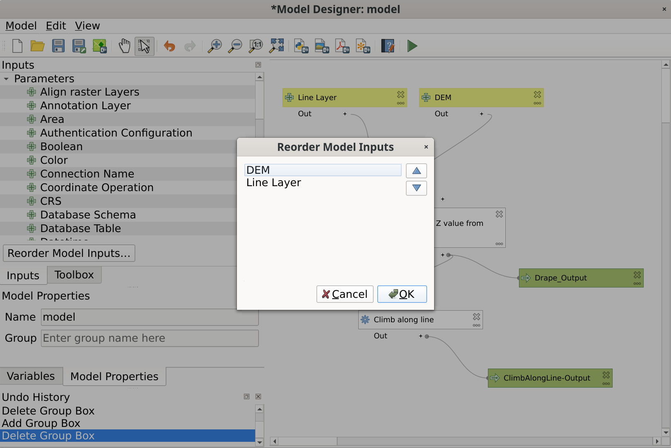Select Add Group Box in Undo History
The image size is (671, 448).
coord(41,423)
